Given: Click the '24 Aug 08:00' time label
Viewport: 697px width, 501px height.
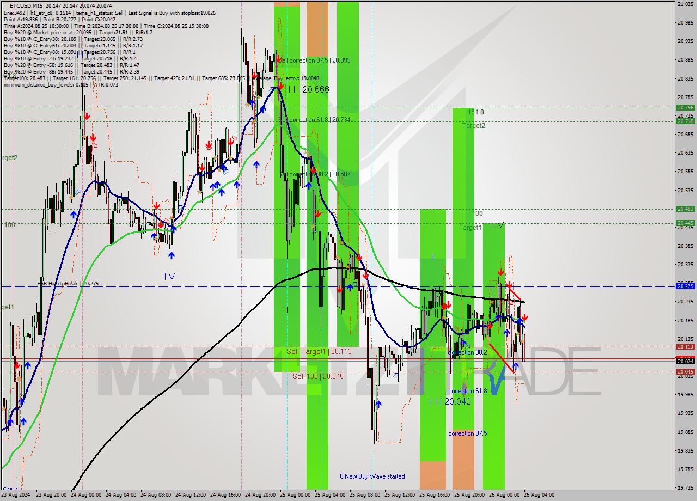Looking at the screenshot, I should tap(156, 495).
